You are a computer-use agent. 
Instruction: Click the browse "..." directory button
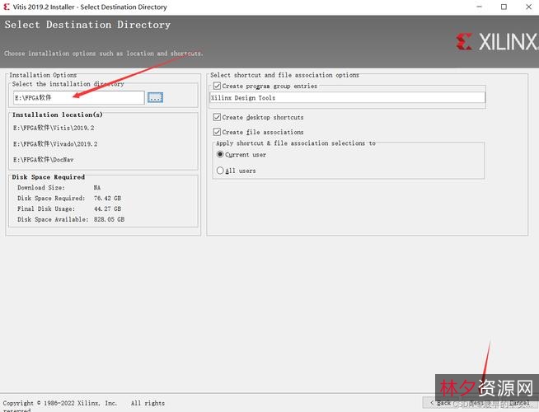click(155, 97)
